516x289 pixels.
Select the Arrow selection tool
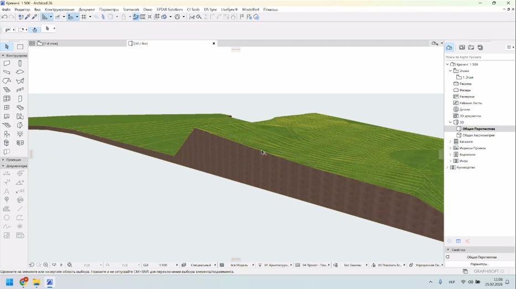click(x=7, y=47)
